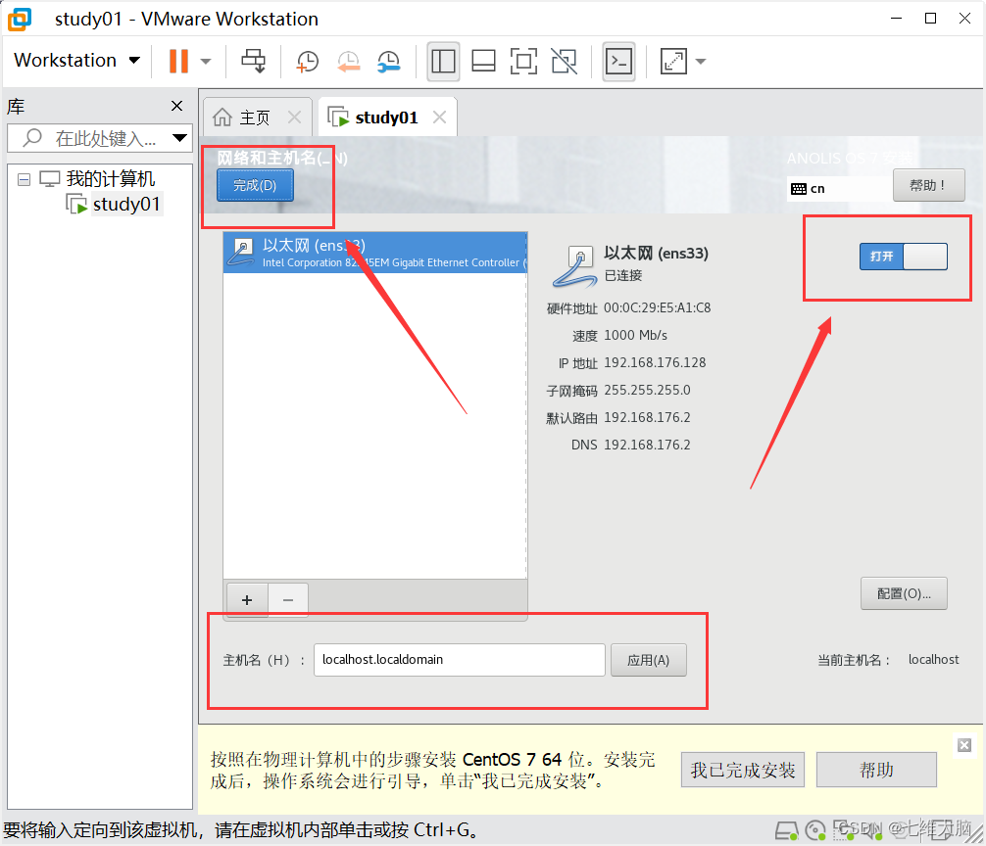Viewport: 986px width, 846px height.
Task: Click the orange pause VM icon
Action: tap(178, 61)
